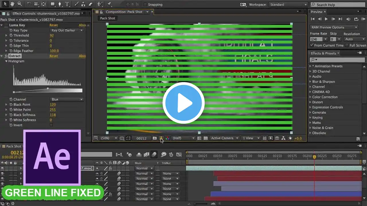Select the Composition: Pack Shot tab
Screen dimensions: 367x206
(124, 12)
